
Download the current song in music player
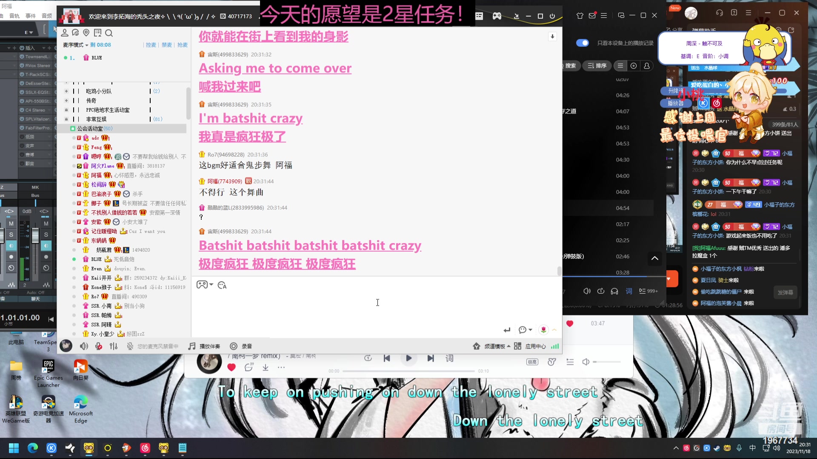click(x=266, y=367)
